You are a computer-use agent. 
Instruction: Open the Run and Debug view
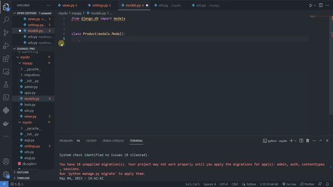click(6, 46)
